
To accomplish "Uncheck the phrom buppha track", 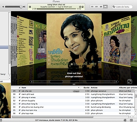I will click(19, 101).
